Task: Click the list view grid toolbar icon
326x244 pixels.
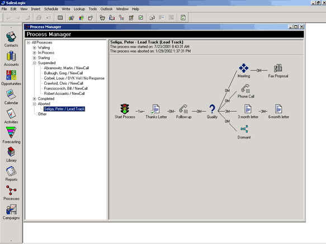Action: coord(60,18)
